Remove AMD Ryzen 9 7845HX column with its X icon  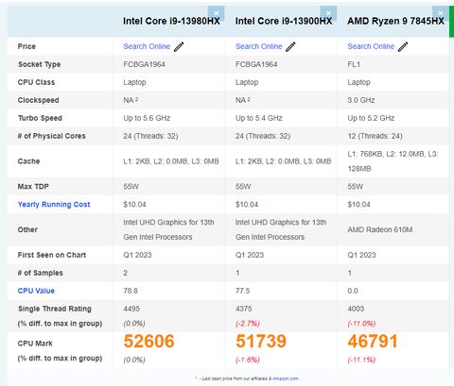pyautogui.click(x=441, y=13)
